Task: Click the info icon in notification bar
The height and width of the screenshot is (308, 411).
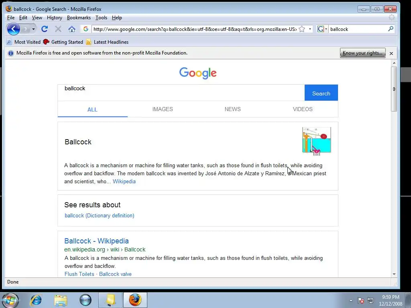Action: 11,53
